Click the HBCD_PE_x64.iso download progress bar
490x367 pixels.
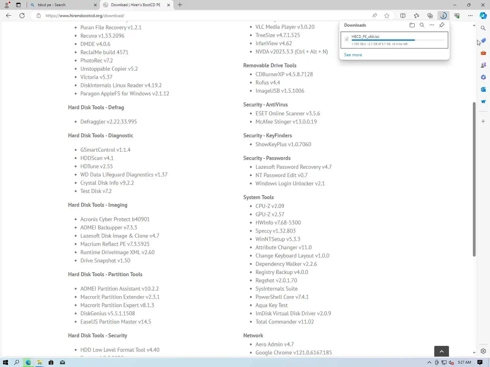398,40
